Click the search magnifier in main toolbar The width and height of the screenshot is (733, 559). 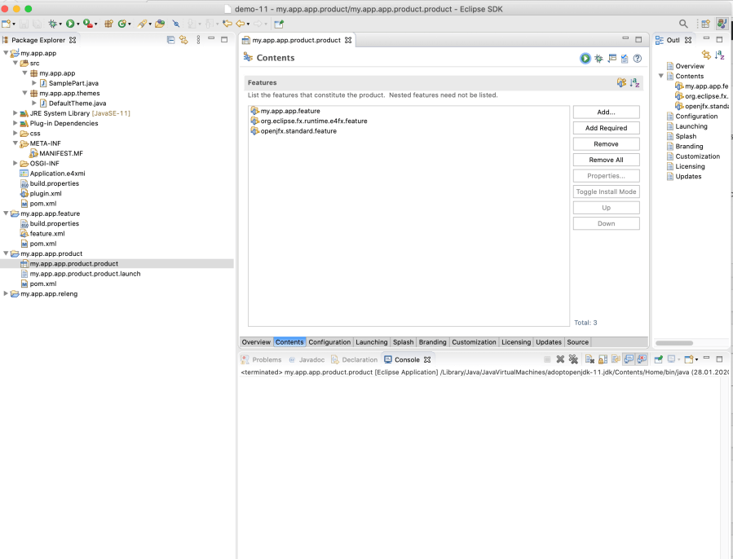tap(683, 24)
